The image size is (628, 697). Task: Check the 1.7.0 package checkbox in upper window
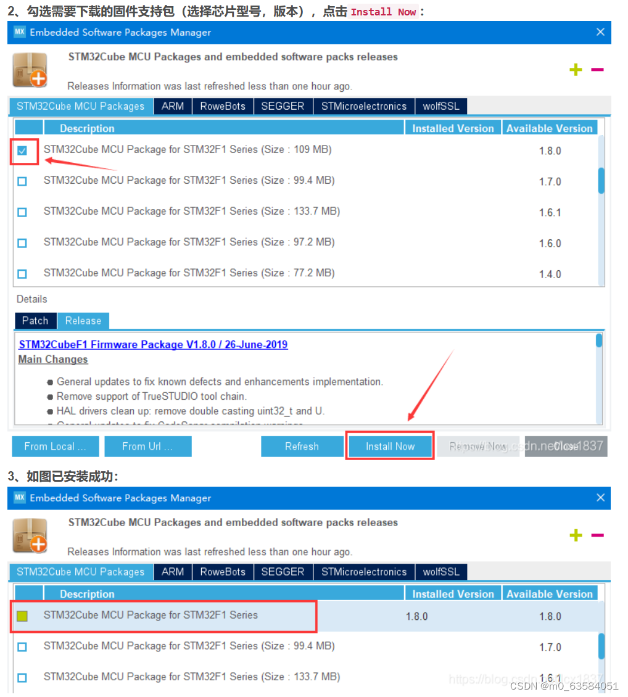click(22, 181)
